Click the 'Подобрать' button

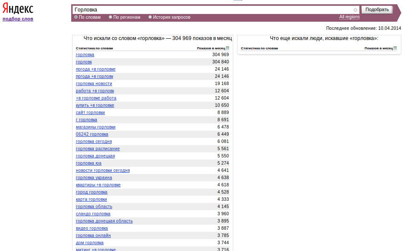tap(377, 9)
